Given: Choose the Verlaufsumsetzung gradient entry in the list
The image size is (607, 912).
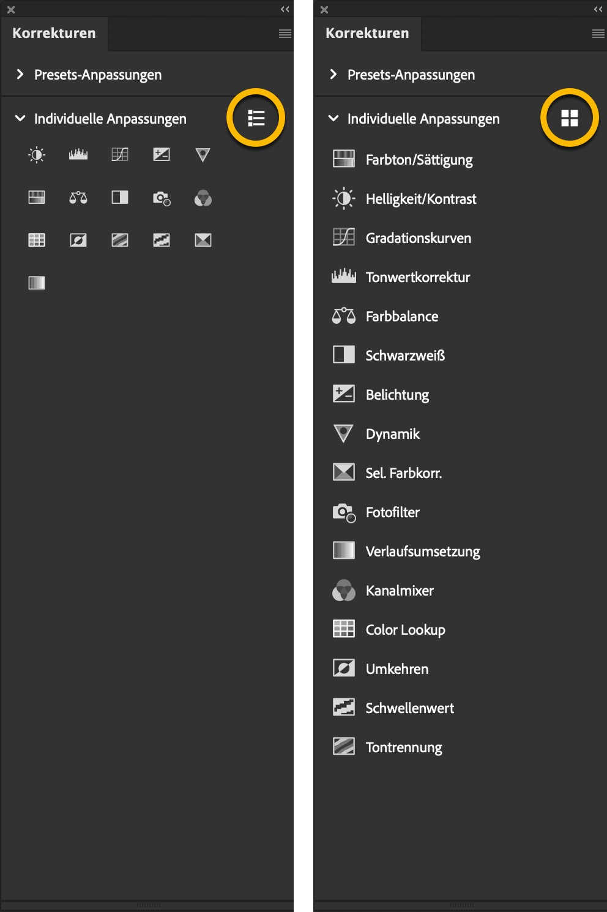Looking at the screenshot, I should pos(422,551).
